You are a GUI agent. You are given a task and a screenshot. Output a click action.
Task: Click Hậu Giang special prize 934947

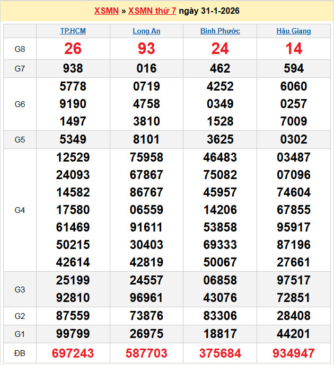(x=294, y=353)
